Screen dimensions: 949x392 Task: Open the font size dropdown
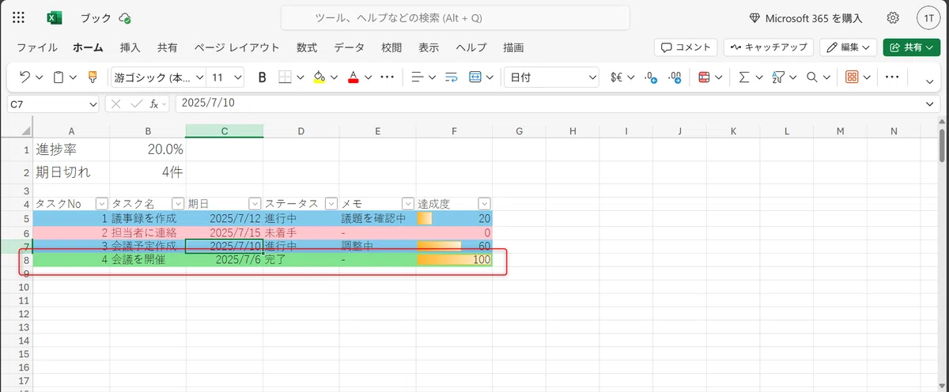[x=239, y=77]
